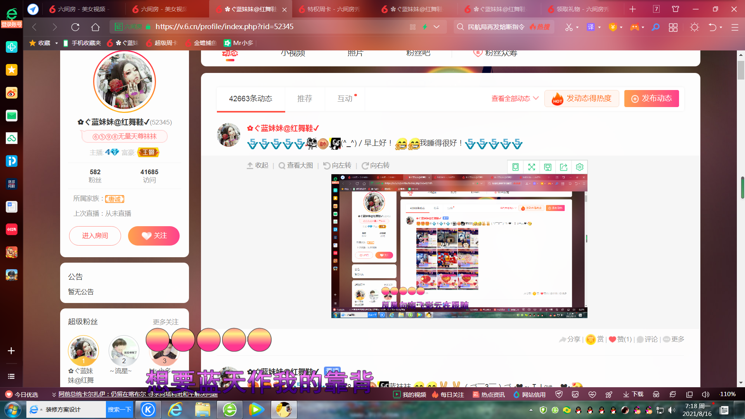The height and width of the screenshot is (419, 745).
Task: Open a new browser tab with plus
Action: [x=632, y=9]
